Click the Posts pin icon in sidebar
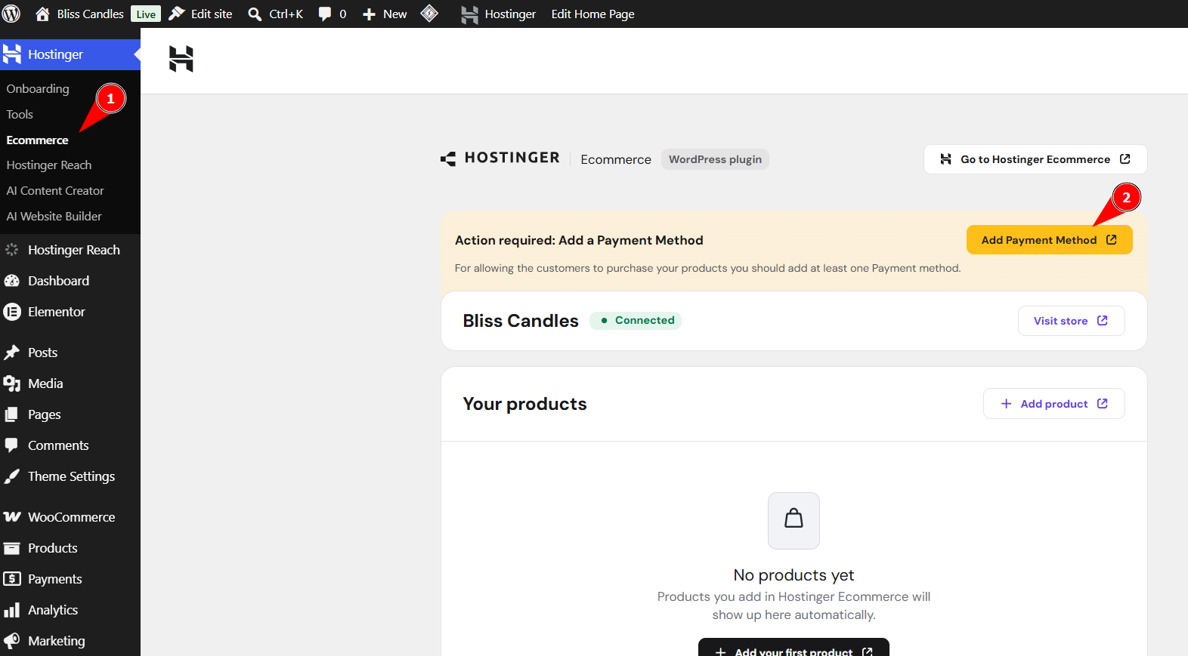The image size is (1188, 656). (11, 353)
